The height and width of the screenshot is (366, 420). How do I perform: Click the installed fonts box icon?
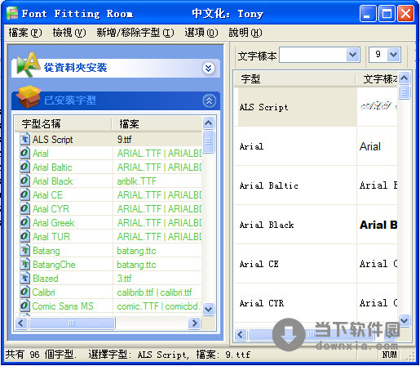(29, 96)
